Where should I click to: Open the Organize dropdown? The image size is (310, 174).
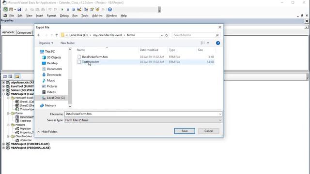point(46,43)
